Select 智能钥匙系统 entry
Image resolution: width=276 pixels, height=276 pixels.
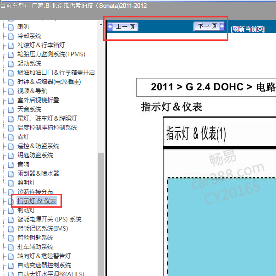[35, 237]
